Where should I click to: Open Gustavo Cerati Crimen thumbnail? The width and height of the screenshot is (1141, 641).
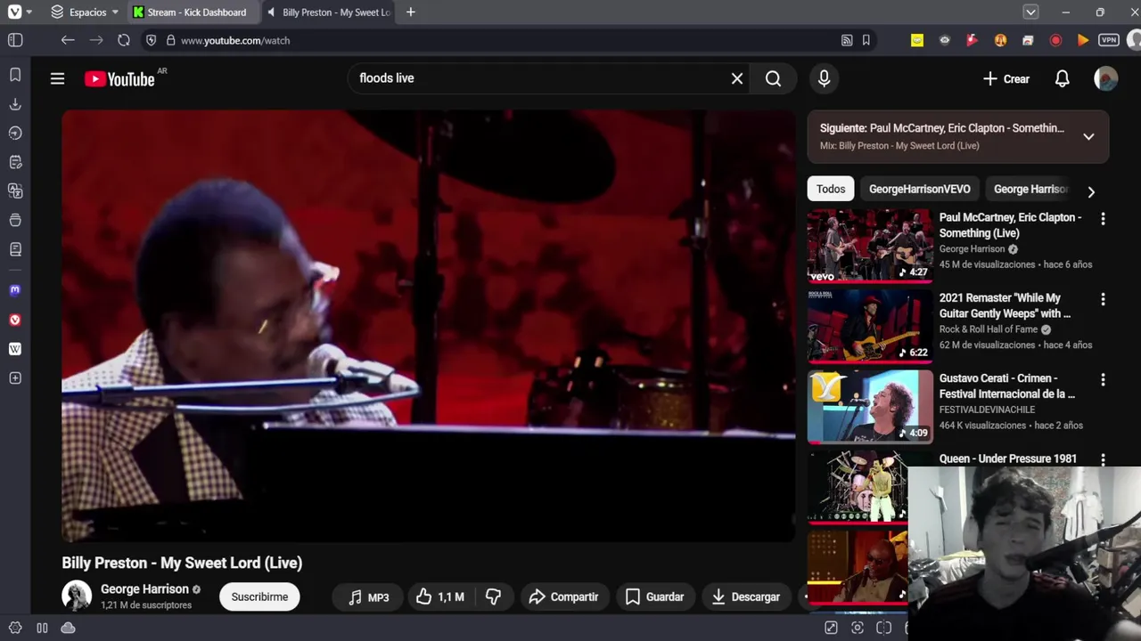point(870,406)
